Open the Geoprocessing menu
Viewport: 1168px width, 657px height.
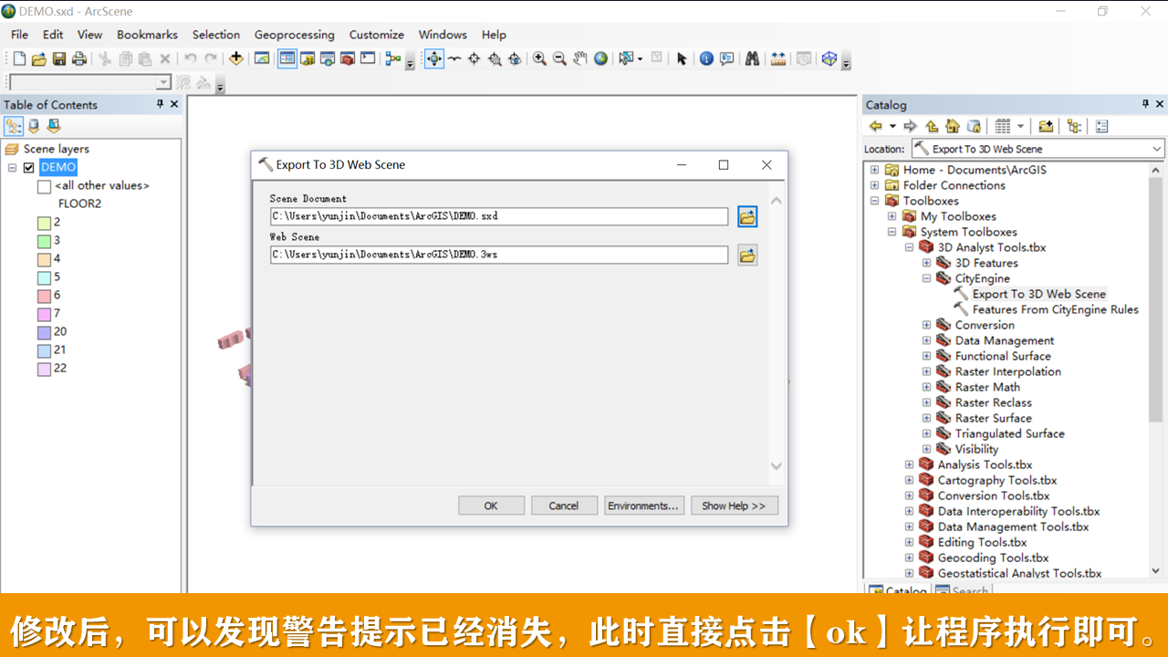(x=294, y=35)
